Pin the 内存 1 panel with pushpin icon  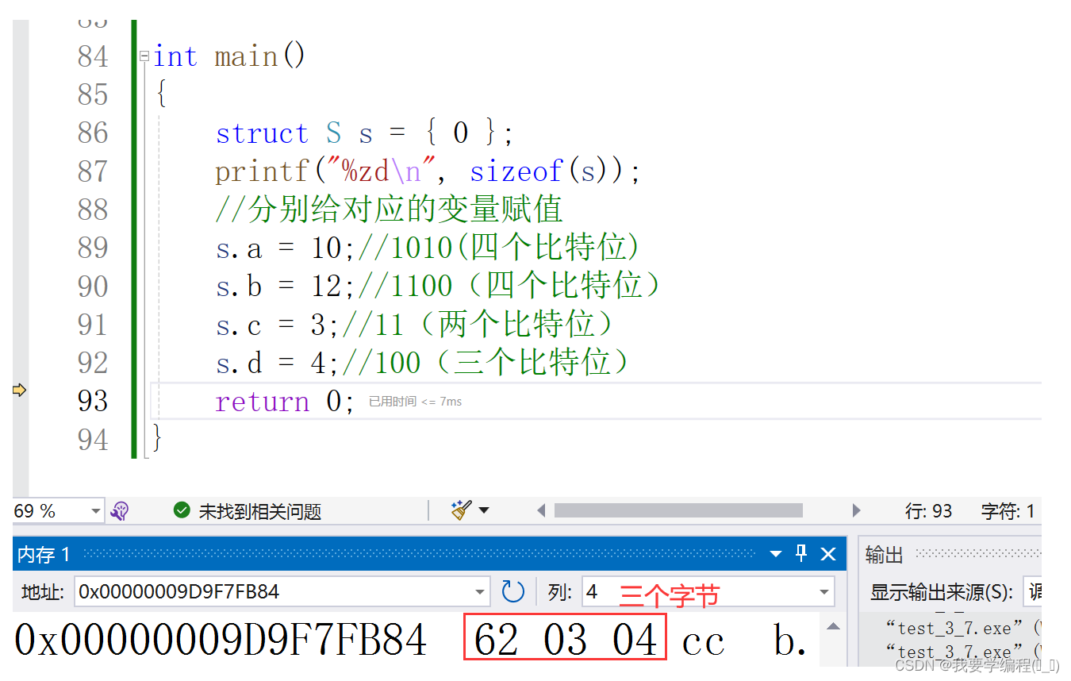coord(801,553)
